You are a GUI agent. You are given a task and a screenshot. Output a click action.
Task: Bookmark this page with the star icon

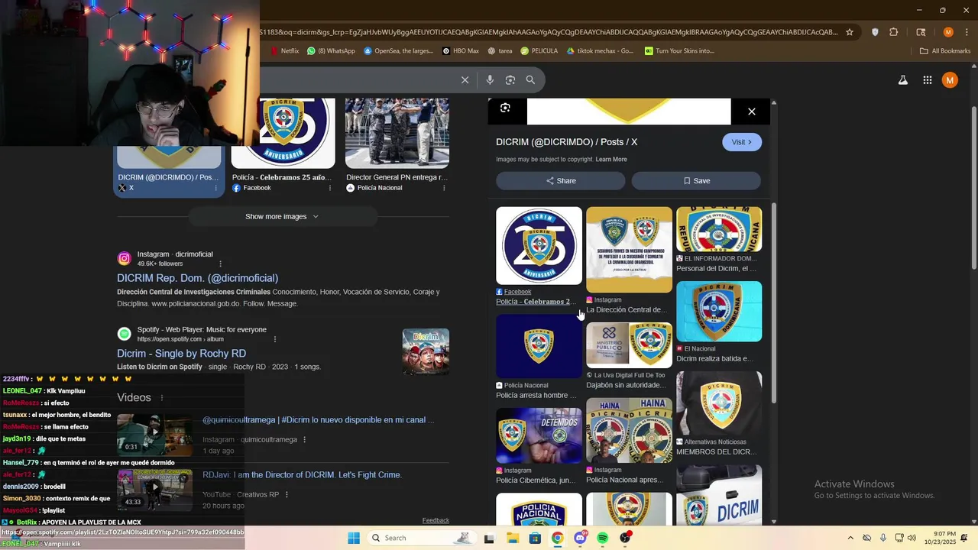[849, 32]
